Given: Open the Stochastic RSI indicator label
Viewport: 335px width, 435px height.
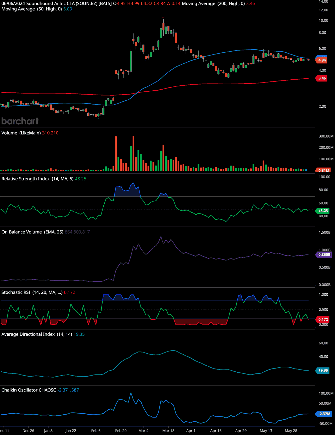Looking at the screenshot, I should point(16,293).
